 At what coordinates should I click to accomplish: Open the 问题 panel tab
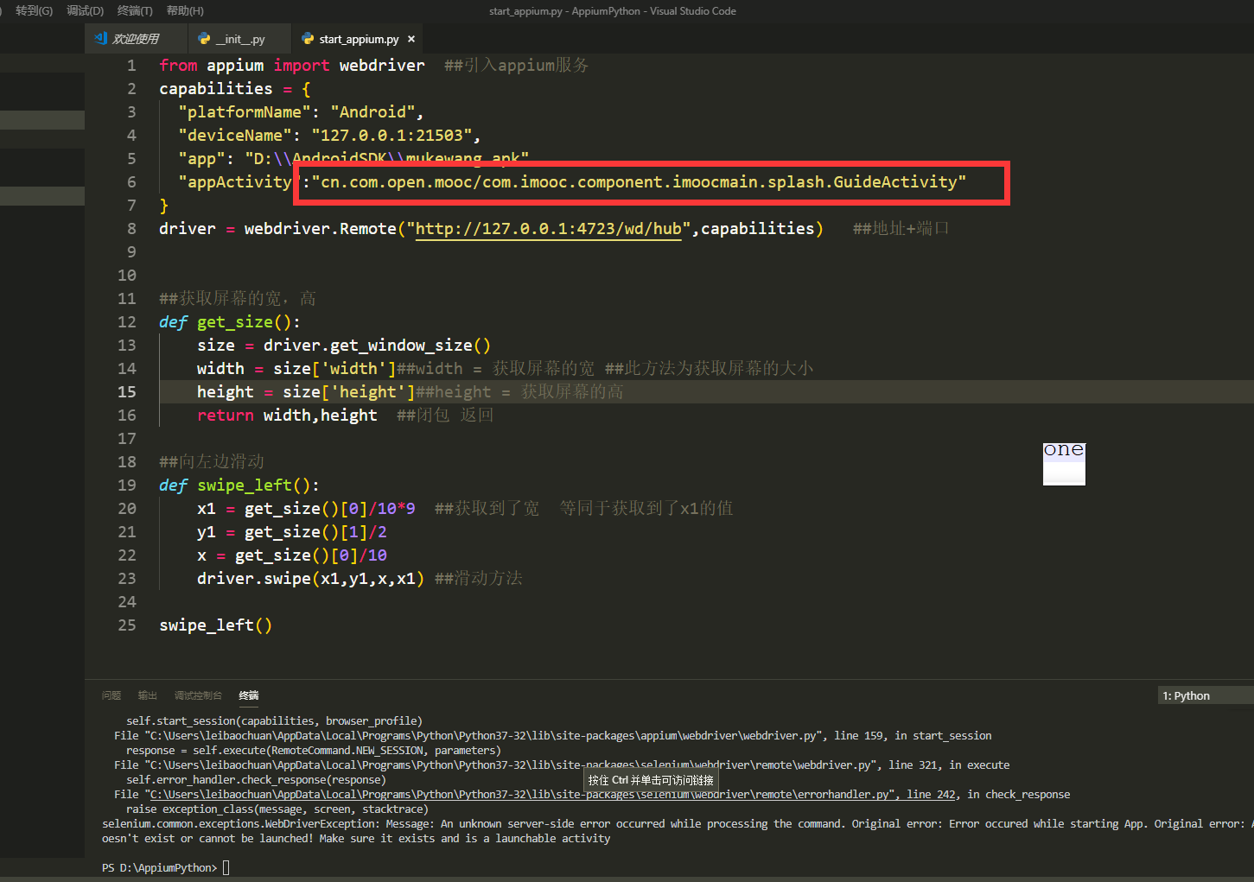(x=111, y=695)
